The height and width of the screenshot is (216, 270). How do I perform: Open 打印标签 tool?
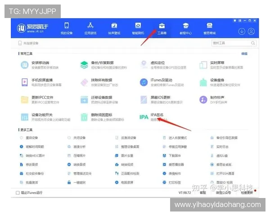[x=172, y=183]
